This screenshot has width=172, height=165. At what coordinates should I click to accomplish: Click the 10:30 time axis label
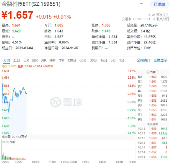coord(35,162)
